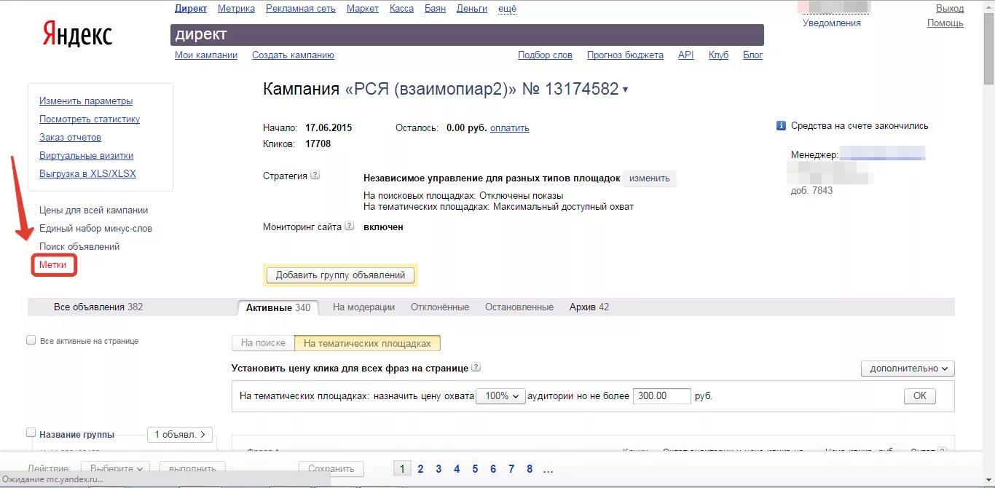Open Цены для всей кампании
Image resolution: width=995 pixels, height=488 pixels.
pyautogui.click(x=93, y=210)
